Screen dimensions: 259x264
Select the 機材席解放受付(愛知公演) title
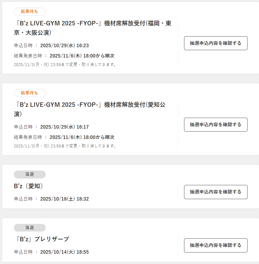(89, 109)
